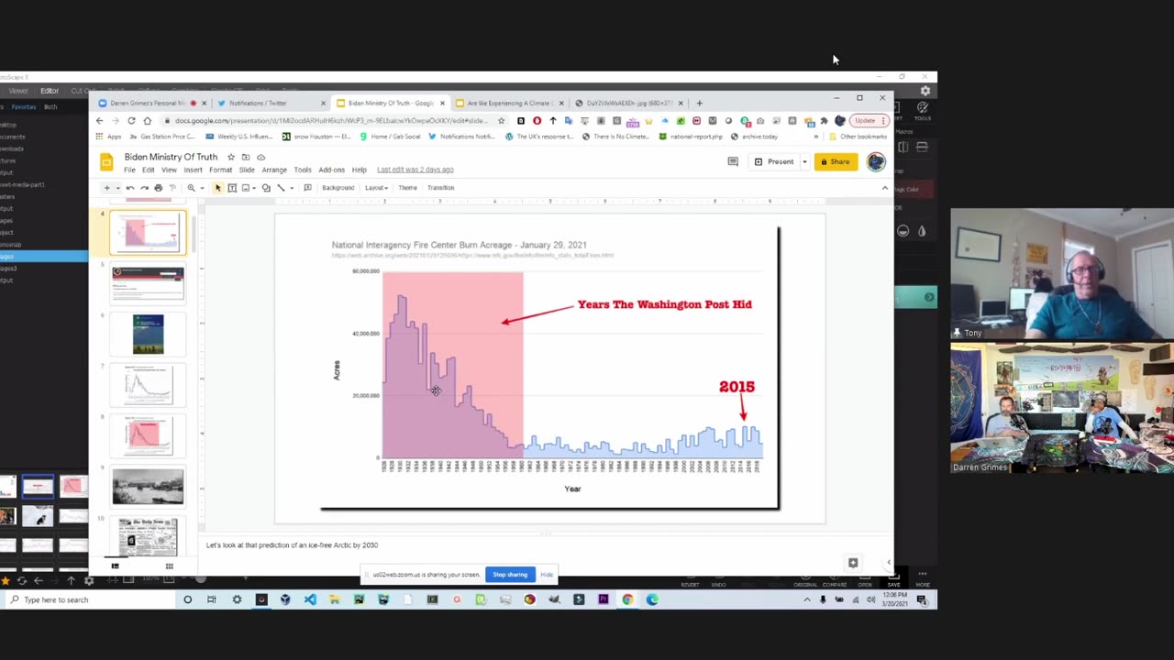Screen dimensions: 1174x660
Task: Open the Google account avatar in Slides
Action: [876, 161]
